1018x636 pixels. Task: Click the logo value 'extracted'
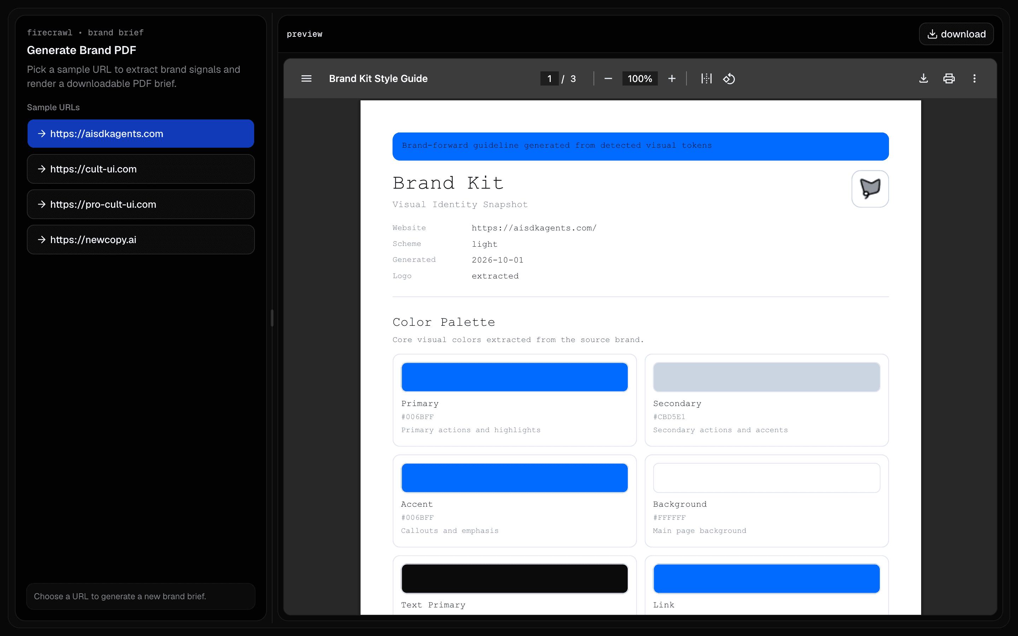pyautogui.click(x=495, y=276)
